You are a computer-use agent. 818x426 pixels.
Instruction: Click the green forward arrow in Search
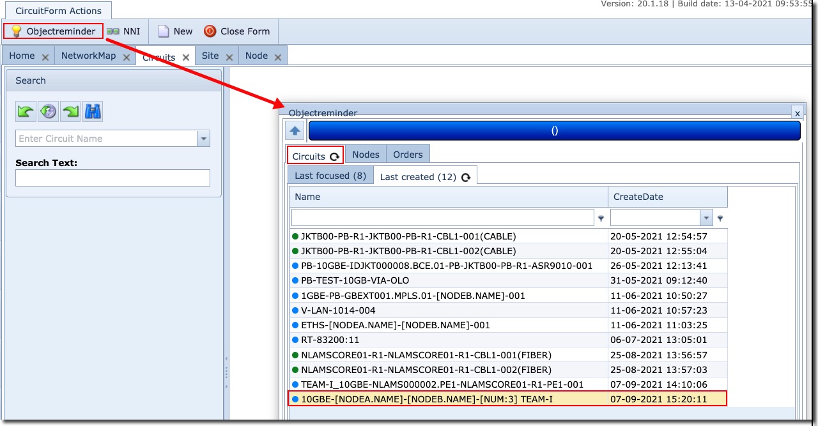[x=70, y=112]
